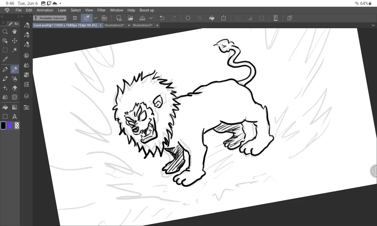Click the Available features button
This screenshot has height=226, width=377.
(x=49, y=18)
